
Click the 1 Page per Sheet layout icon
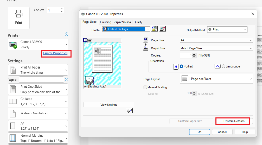pyautogui.click(x=185, y=79)
